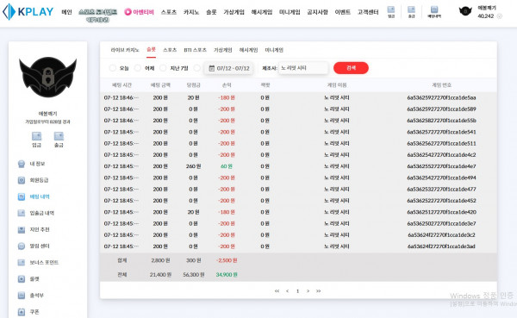Select the 어제 radio button
The height and width of the screenshot is (318, 517).
click(x=138, y=68)
